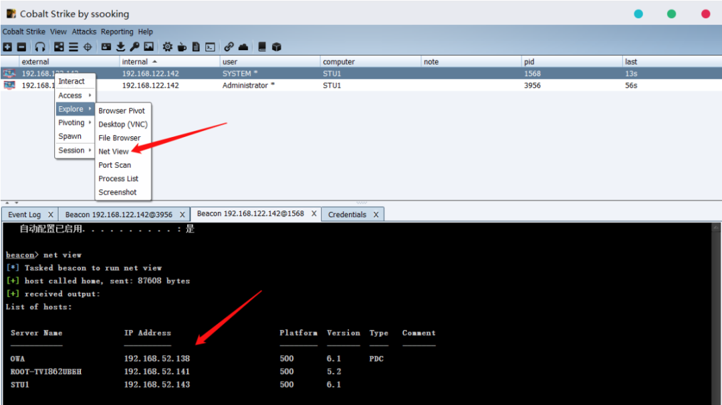Open keystrokes via the key icon
Screen dimensions: 722x405
pos(134,47)
